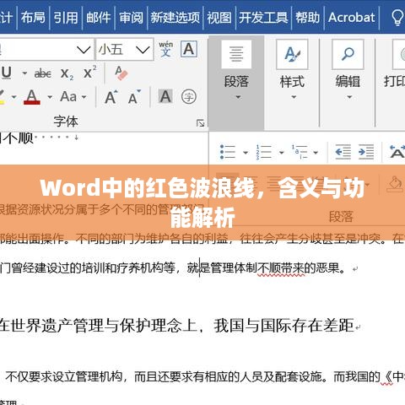Screen dimensions: 405x405
Task: Click the 字体 group label
Action: (x=66, y=121)
